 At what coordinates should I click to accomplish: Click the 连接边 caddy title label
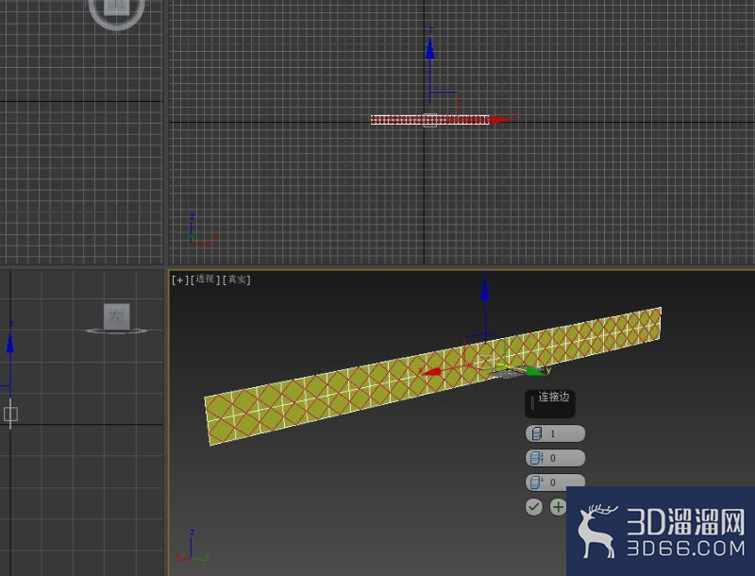[x=553, y=397]
